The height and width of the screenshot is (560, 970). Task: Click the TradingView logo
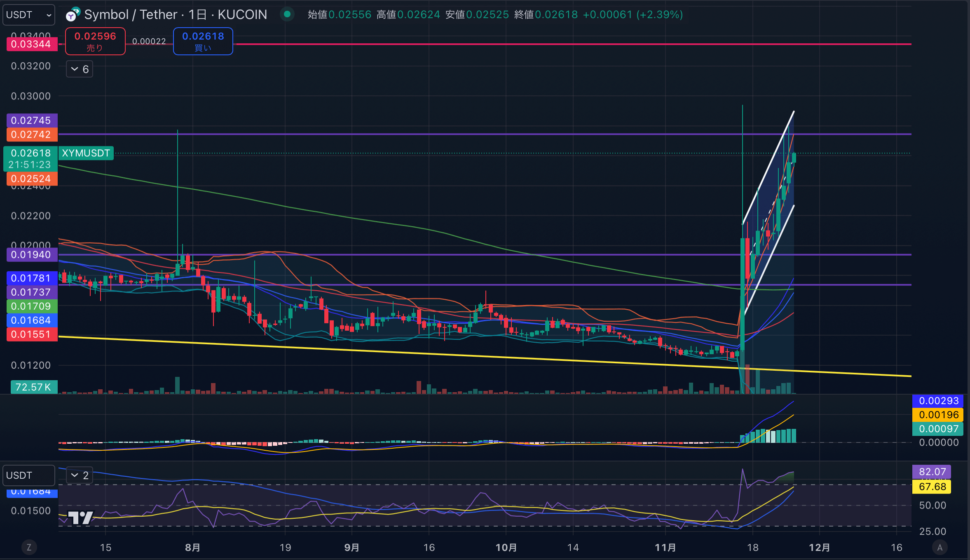point(80,517)
